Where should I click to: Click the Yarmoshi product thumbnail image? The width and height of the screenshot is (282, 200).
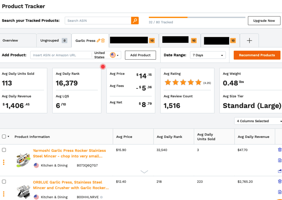(23, 160)
